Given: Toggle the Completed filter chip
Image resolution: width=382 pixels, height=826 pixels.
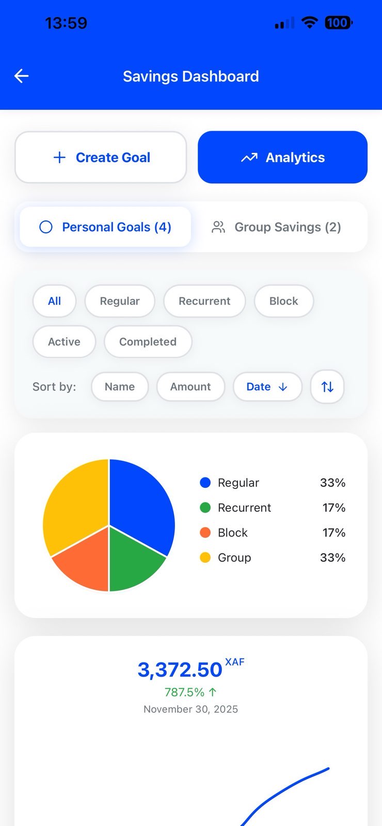Looking at the screenshot, I should (148, 342).
